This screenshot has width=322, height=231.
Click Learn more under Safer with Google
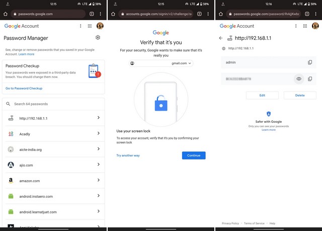pyautogui.click(x=269, y=130)
